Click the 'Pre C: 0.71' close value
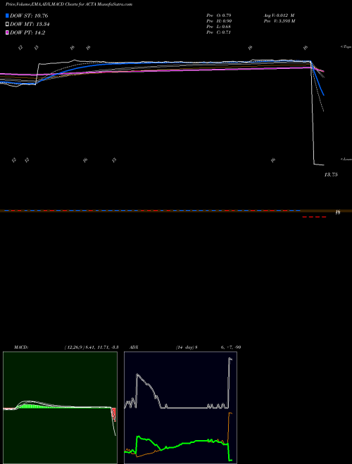Viewport: 352px width, 464px height. point(219,32)
